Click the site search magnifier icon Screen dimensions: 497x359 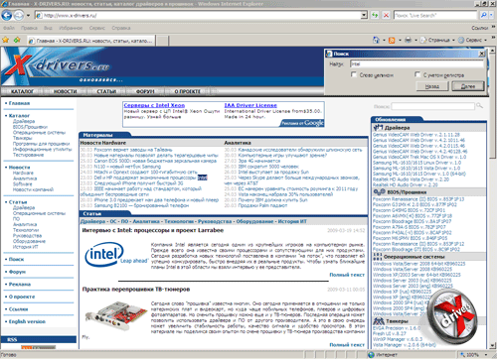click(479, 106)
